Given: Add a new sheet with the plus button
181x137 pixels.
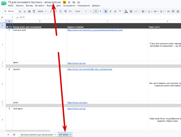Looking at the screenshot, I should [x=8, y=135].
